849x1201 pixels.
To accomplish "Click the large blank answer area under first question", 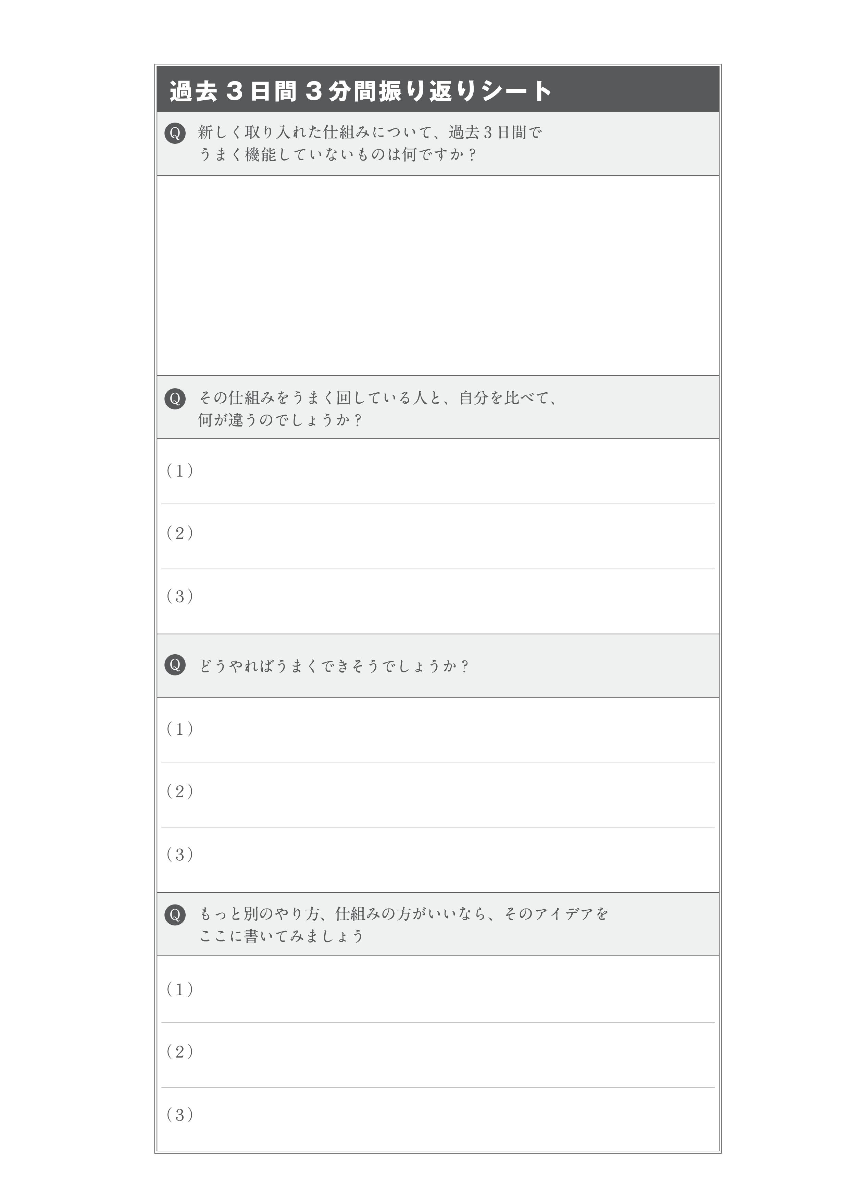I will tap(438, 275).
